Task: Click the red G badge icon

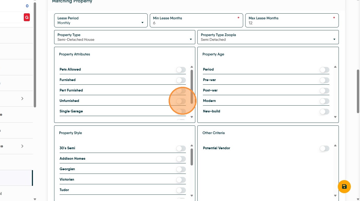Action: [x=26, y=18]
